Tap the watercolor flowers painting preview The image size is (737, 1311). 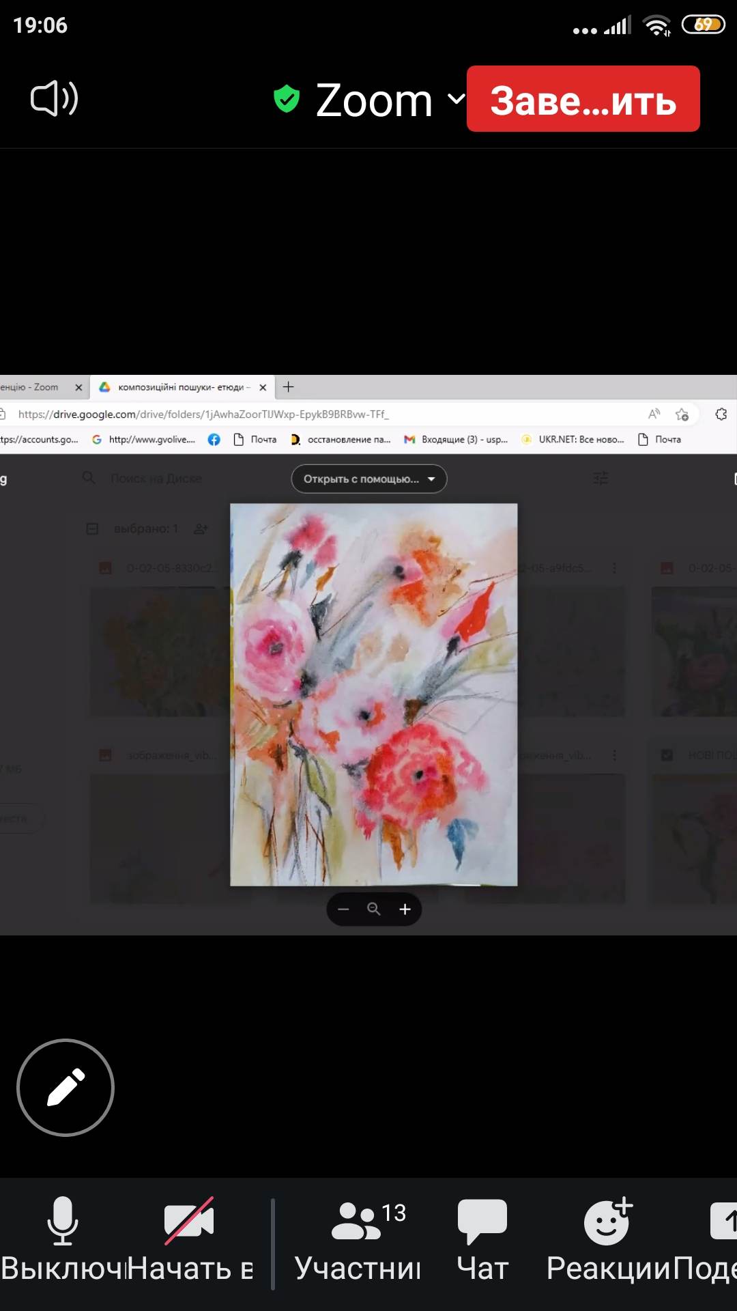(x=373, y=694)
